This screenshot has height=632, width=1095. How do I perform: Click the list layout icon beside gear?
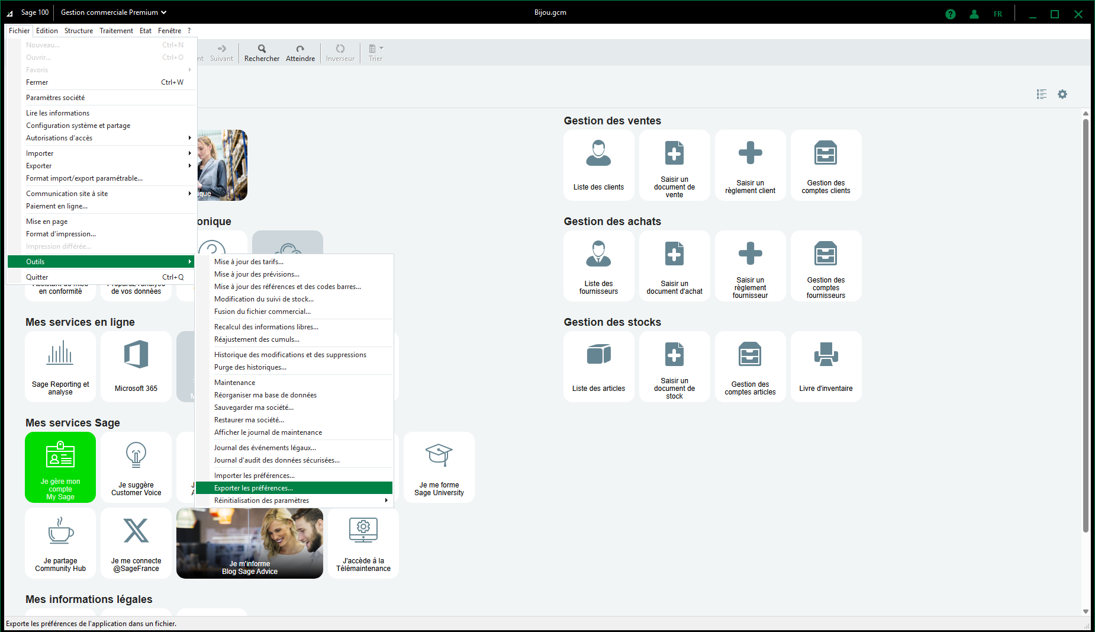[1042, 94]
